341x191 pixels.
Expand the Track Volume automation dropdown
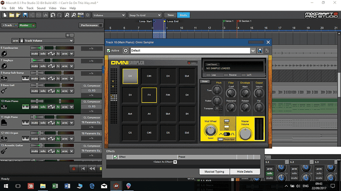coord(71,40)
